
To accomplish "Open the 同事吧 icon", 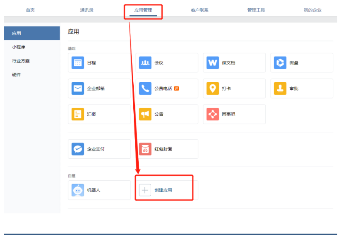I will point(213,114).
